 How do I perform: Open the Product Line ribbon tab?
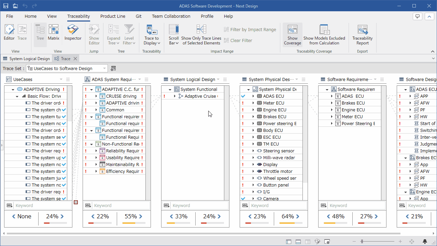pos(113,16)
